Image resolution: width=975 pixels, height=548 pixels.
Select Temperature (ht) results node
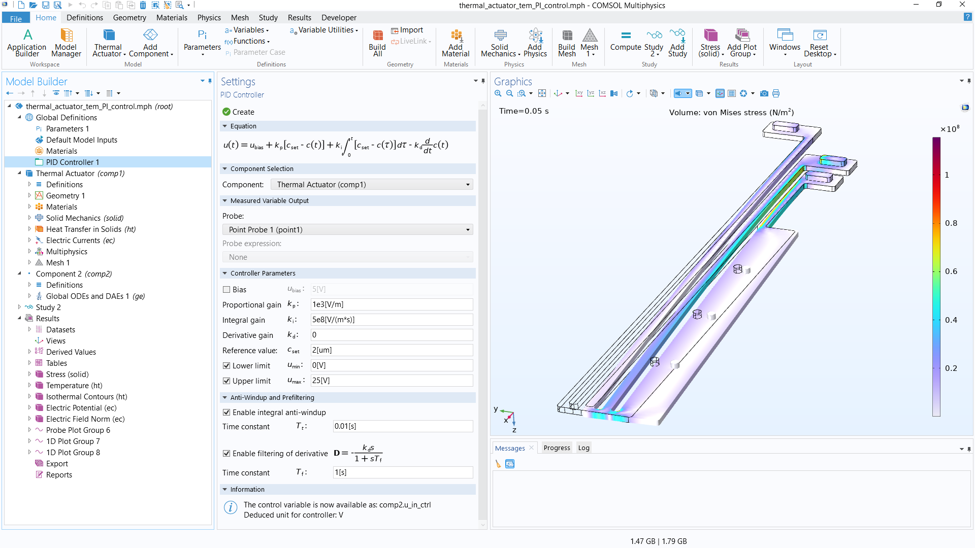click(74, 386)
